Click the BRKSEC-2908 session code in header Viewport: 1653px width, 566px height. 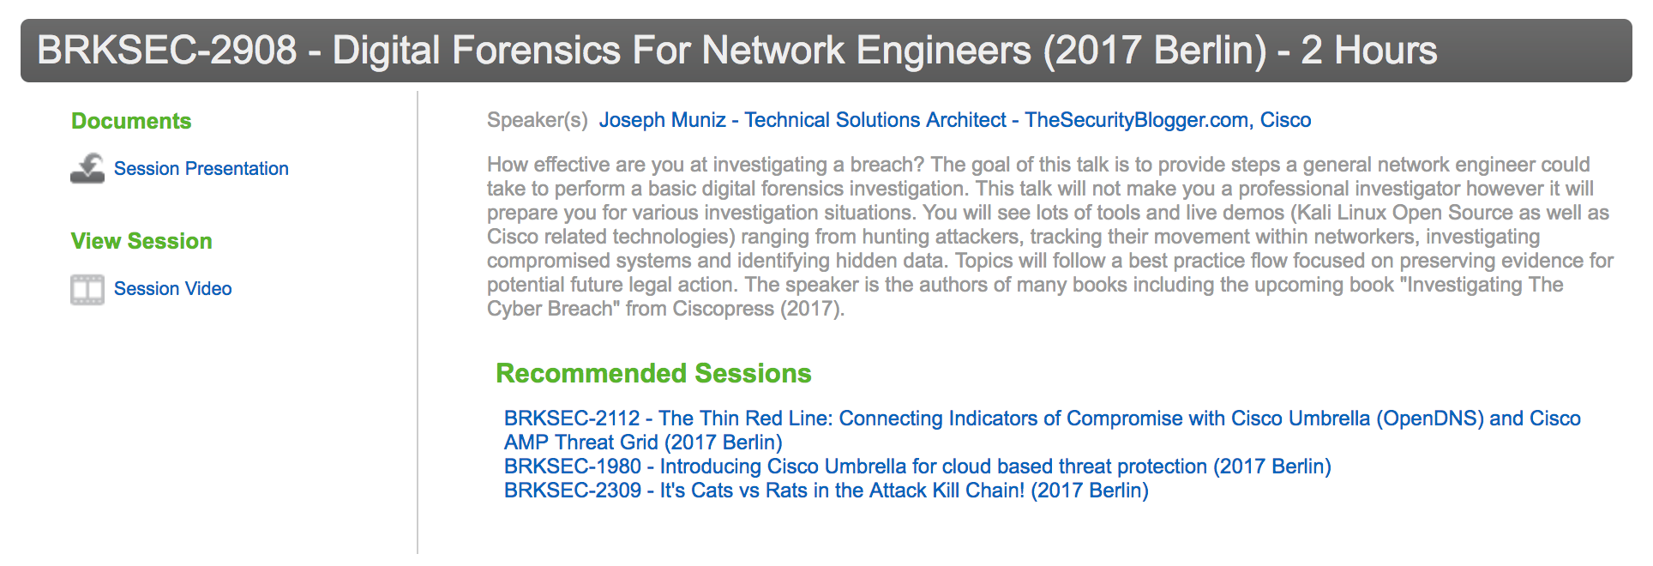click(x=167, y=51)
